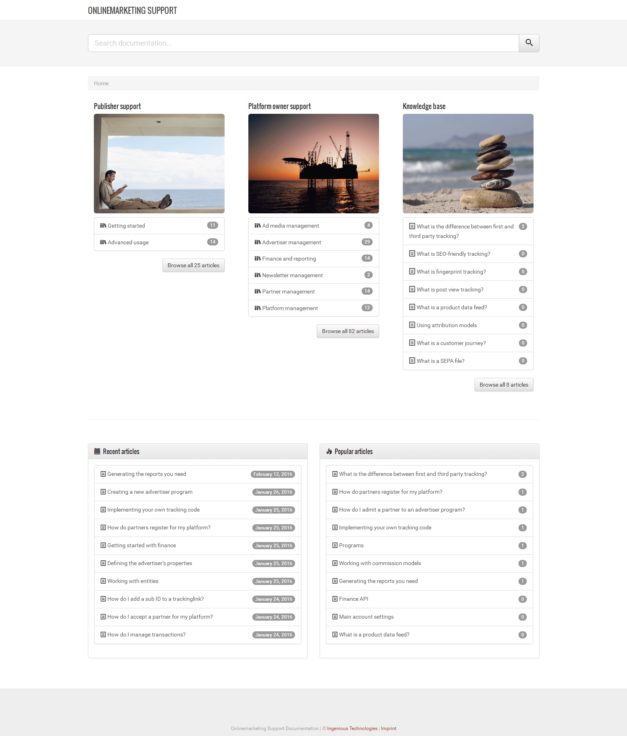The height and width of the screenshot is (736, 627).
Task: Browse all 25 publisher articles
Action: coord(193,265)
